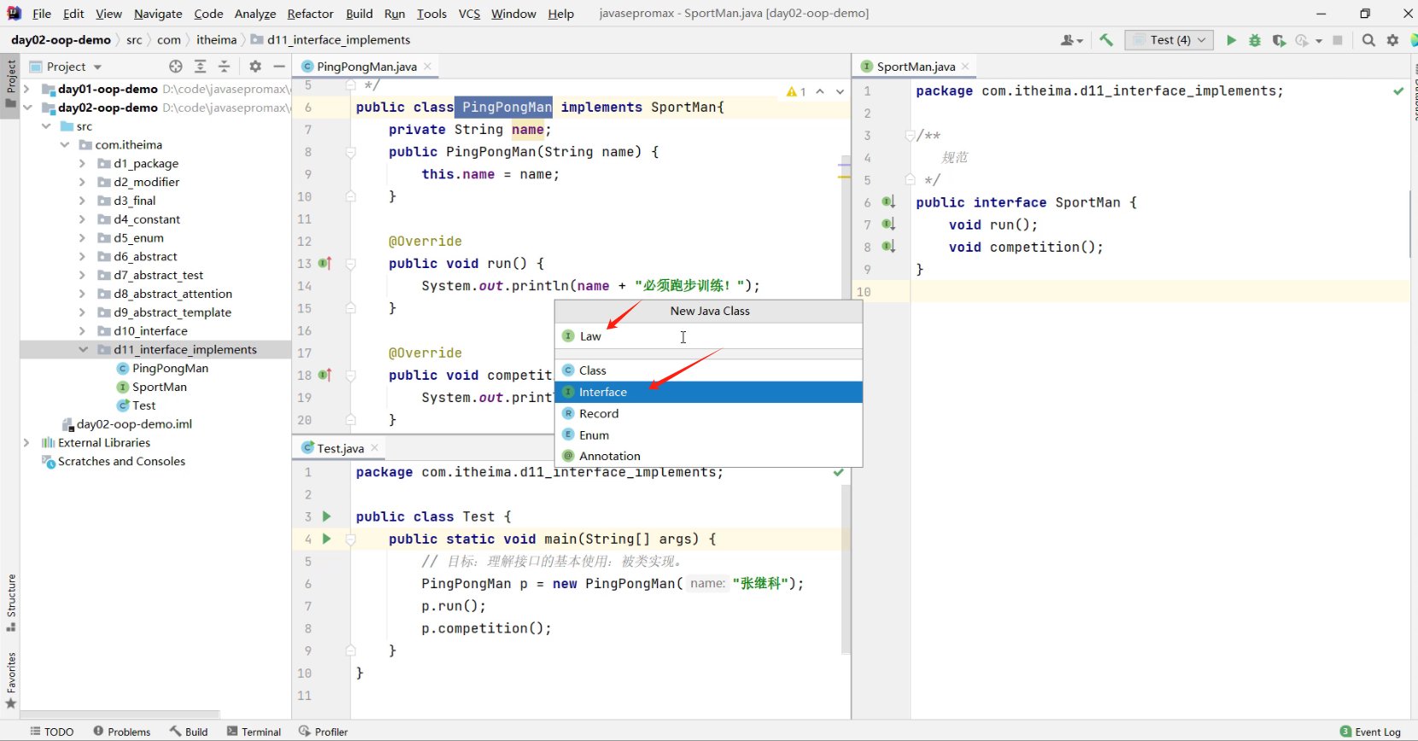Click the Project panel settings gear

pyautogui.click(x=255, y=67)
